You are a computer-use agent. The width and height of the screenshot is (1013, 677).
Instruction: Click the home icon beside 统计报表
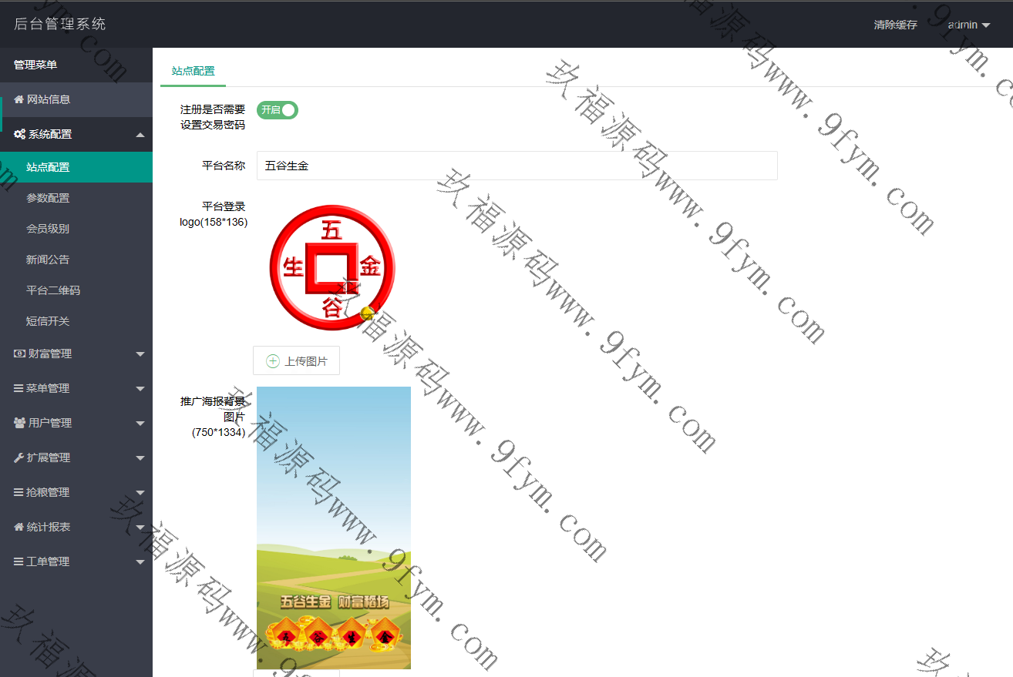19,527
